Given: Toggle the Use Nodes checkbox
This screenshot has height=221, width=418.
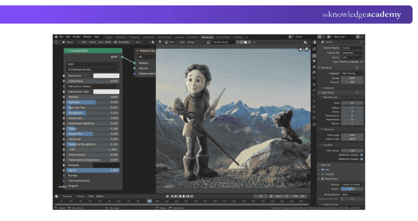Looking at the screenshot, I should [x=116, y=42].
